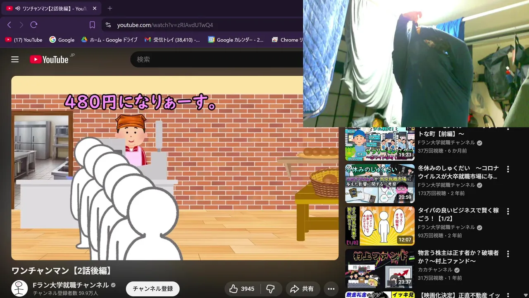Click the browser back arrow
Image resolution: width=529 pixels, height=298 pixels.
[9, 25]
